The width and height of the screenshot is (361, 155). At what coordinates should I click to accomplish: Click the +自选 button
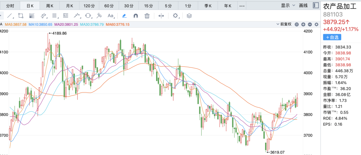click(332, 37)
